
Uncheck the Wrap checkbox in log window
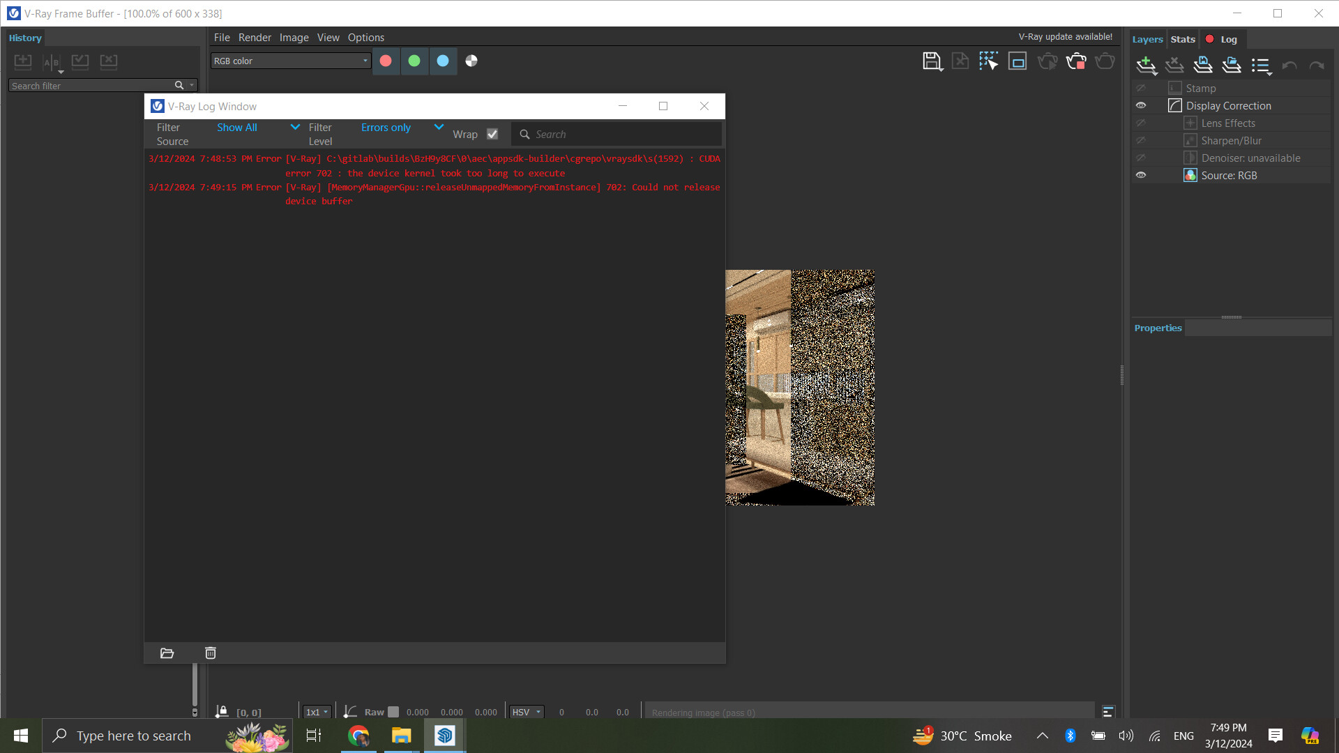click(492, 135)
